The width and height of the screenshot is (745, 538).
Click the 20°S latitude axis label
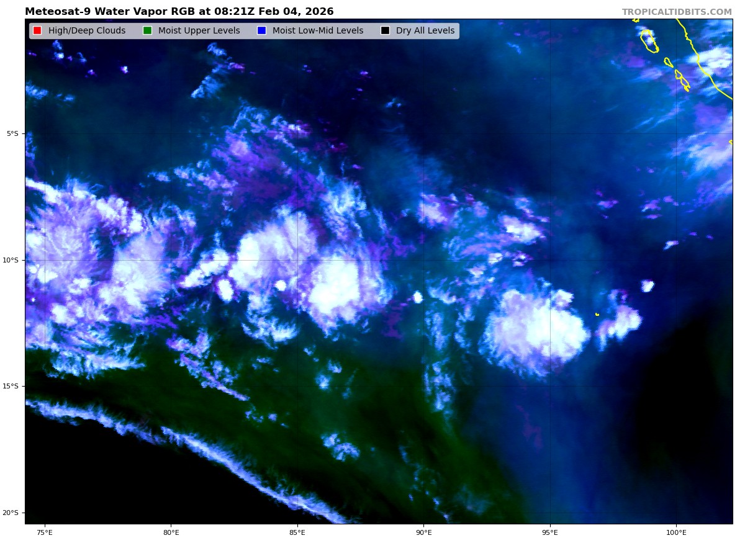11,513
